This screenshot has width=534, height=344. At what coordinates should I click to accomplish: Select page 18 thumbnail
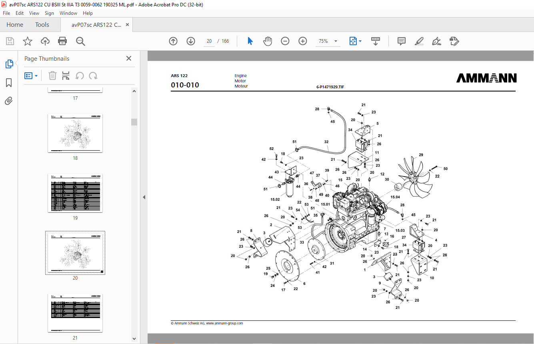tap(75, 133)
